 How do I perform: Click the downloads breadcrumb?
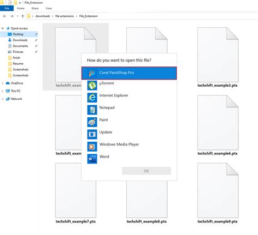tap(42, 16)
